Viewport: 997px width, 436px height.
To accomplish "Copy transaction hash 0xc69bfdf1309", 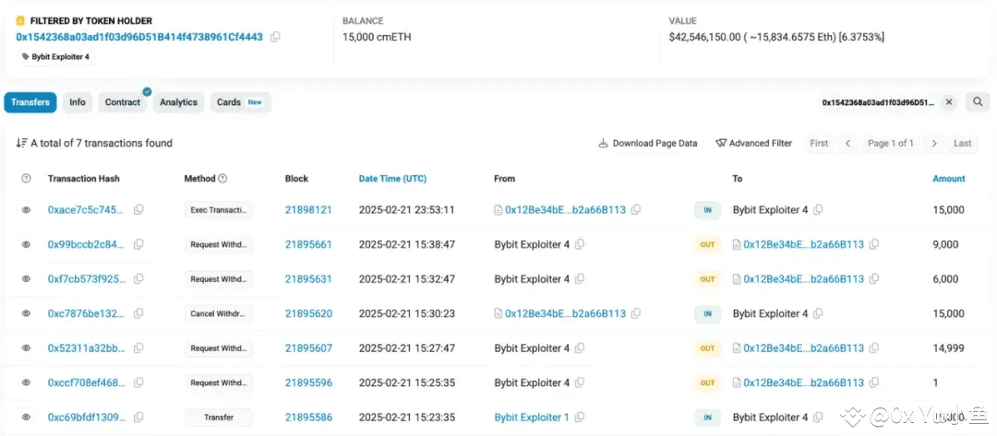I will point(138,418).
